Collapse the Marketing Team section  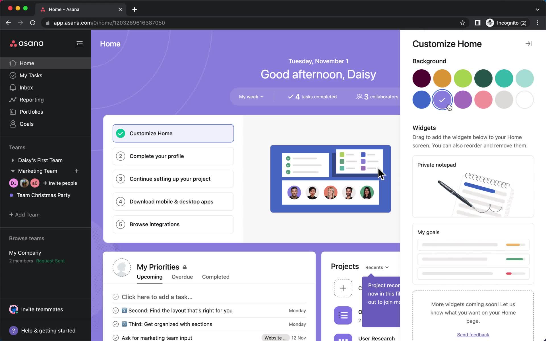(13, 171)
